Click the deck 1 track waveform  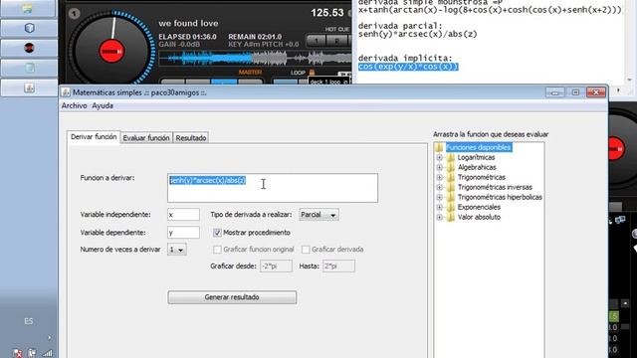tap(255, 59)
